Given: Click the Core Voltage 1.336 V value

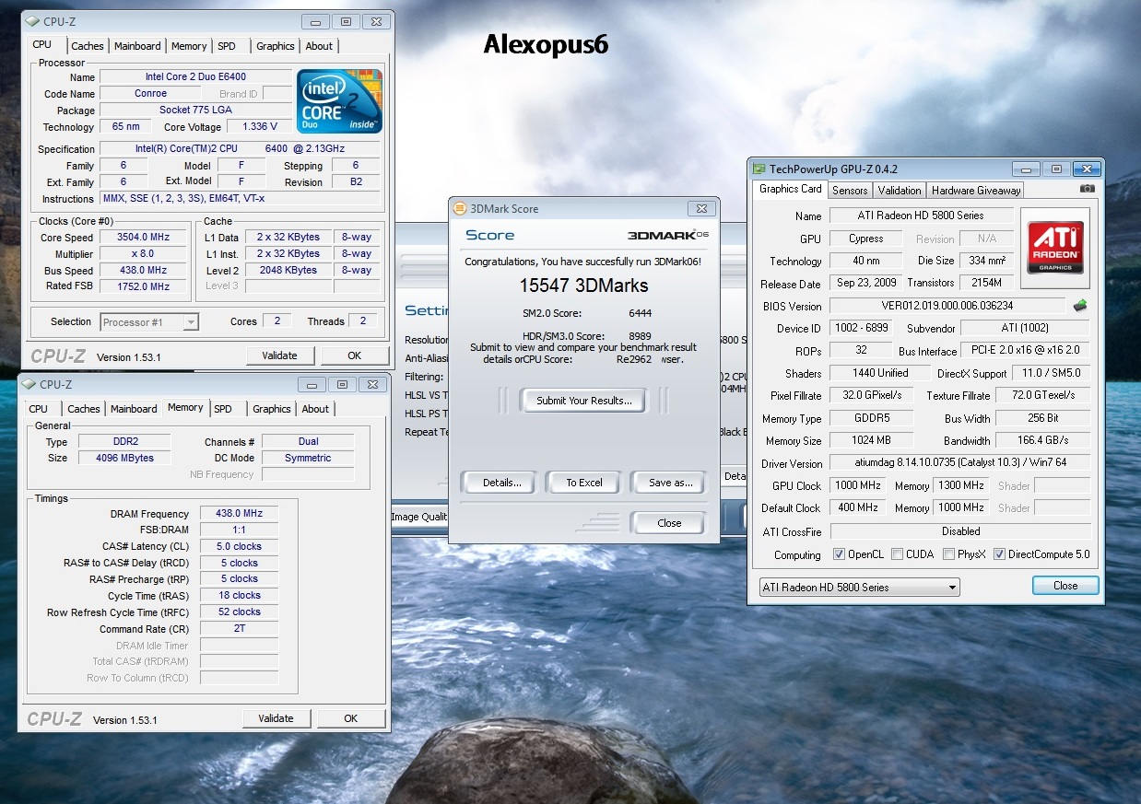Looking at the screenshot, I should (x=260, y=127).
